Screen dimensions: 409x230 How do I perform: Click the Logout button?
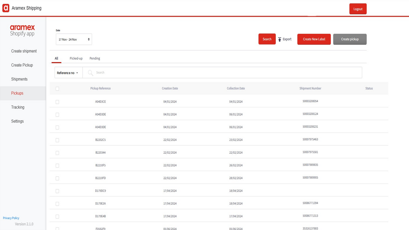(358, 9)
